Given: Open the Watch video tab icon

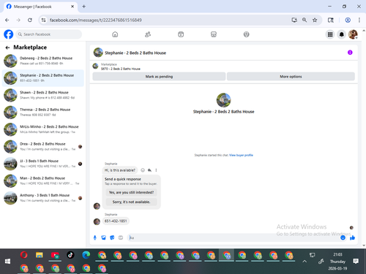Looking at the screenshot, I should [181, 34].
